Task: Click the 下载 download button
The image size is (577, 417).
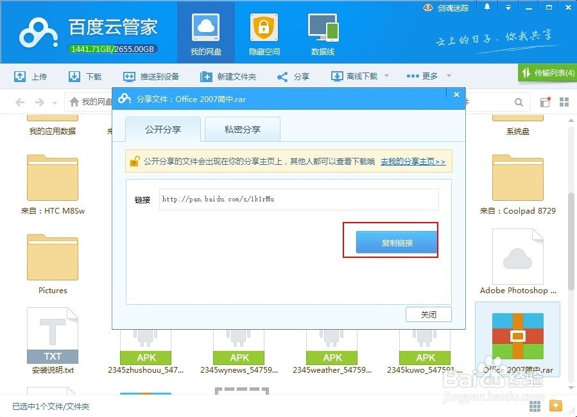Action: tap(85, 76)
